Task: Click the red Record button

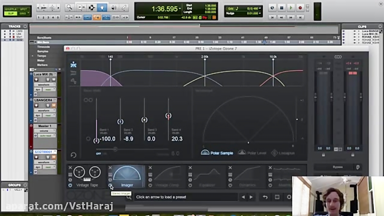Action: (300, 8)
